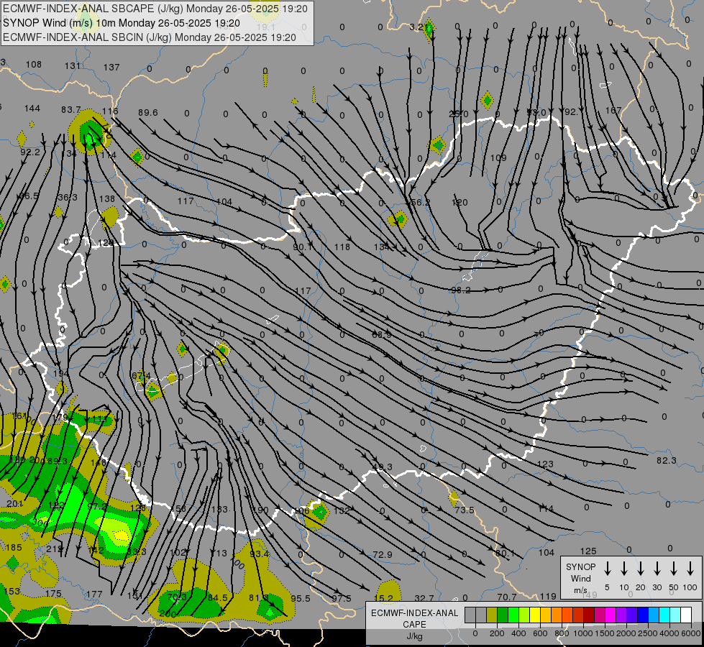Click the legend's 4000 tick label
Image resolution: width=704 pixels, height=647 pixels.
[669, 633]
